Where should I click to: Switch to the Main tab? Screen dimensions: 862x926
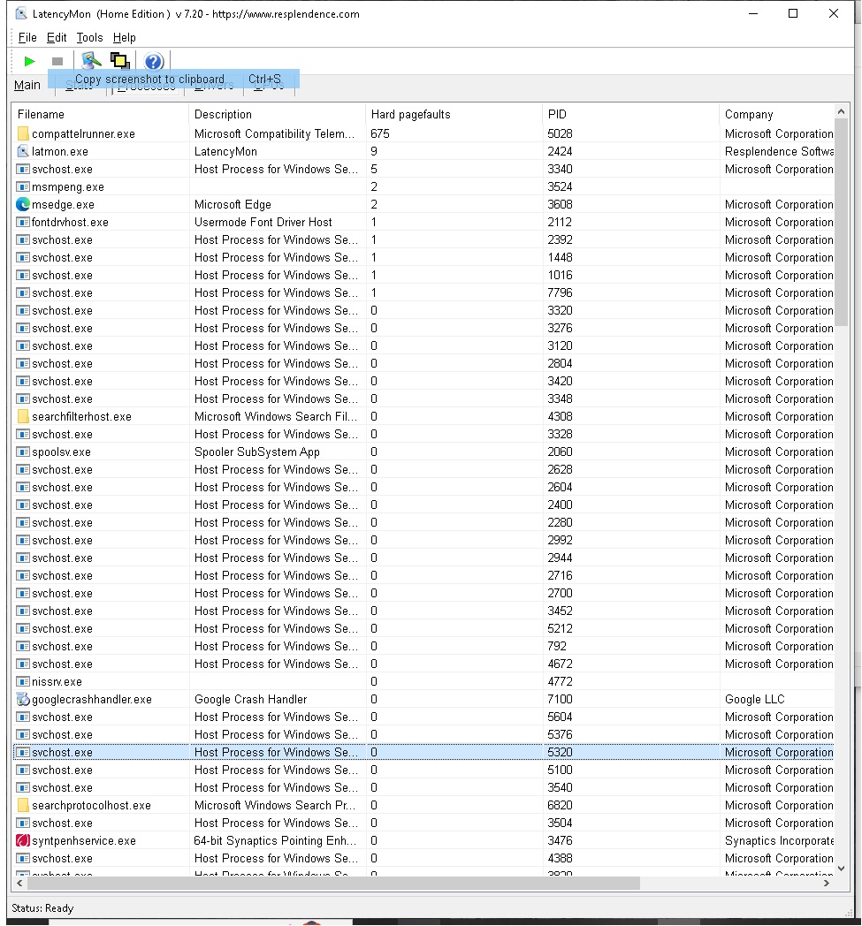[x=27, y=85]
